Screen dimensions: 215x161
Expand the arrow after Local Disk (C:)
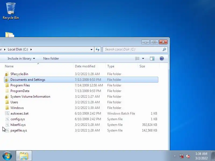point(31,49)
